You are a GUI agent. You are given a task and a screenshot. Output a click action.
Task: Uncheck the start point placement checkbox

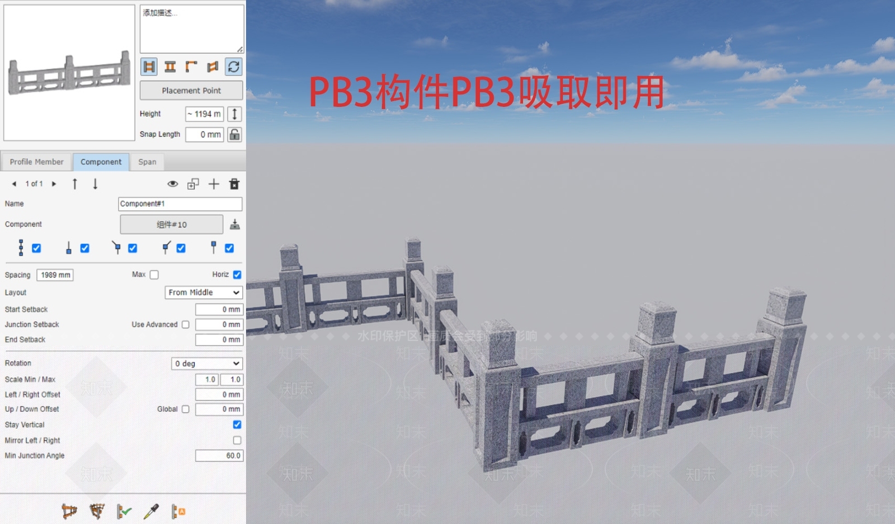coord(84,248)
